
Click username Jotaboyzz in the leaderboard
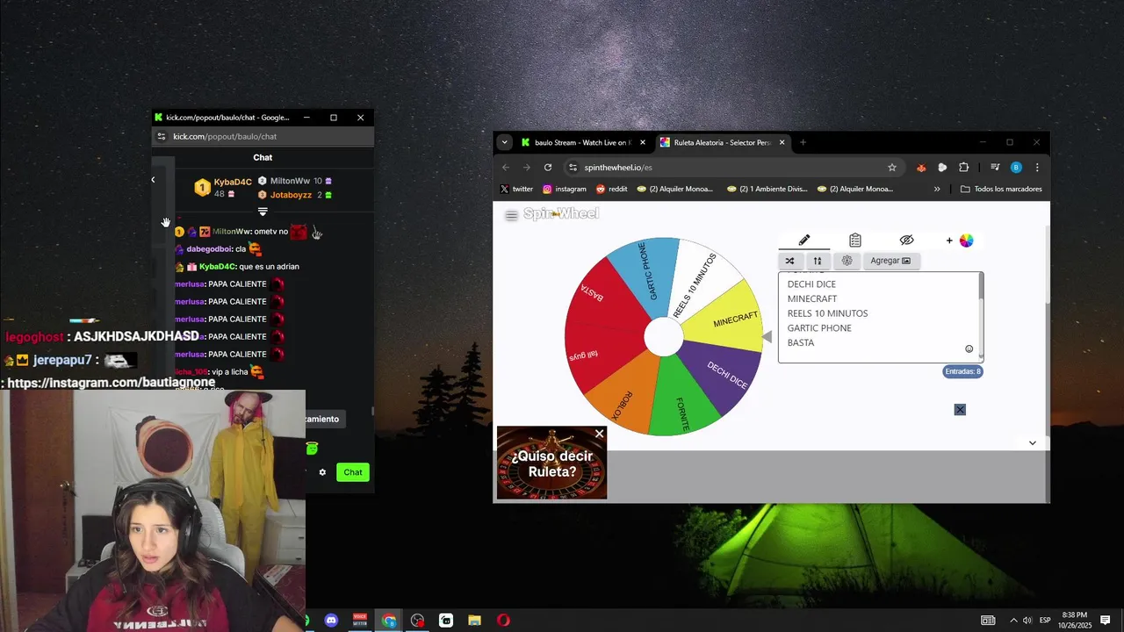291,195
